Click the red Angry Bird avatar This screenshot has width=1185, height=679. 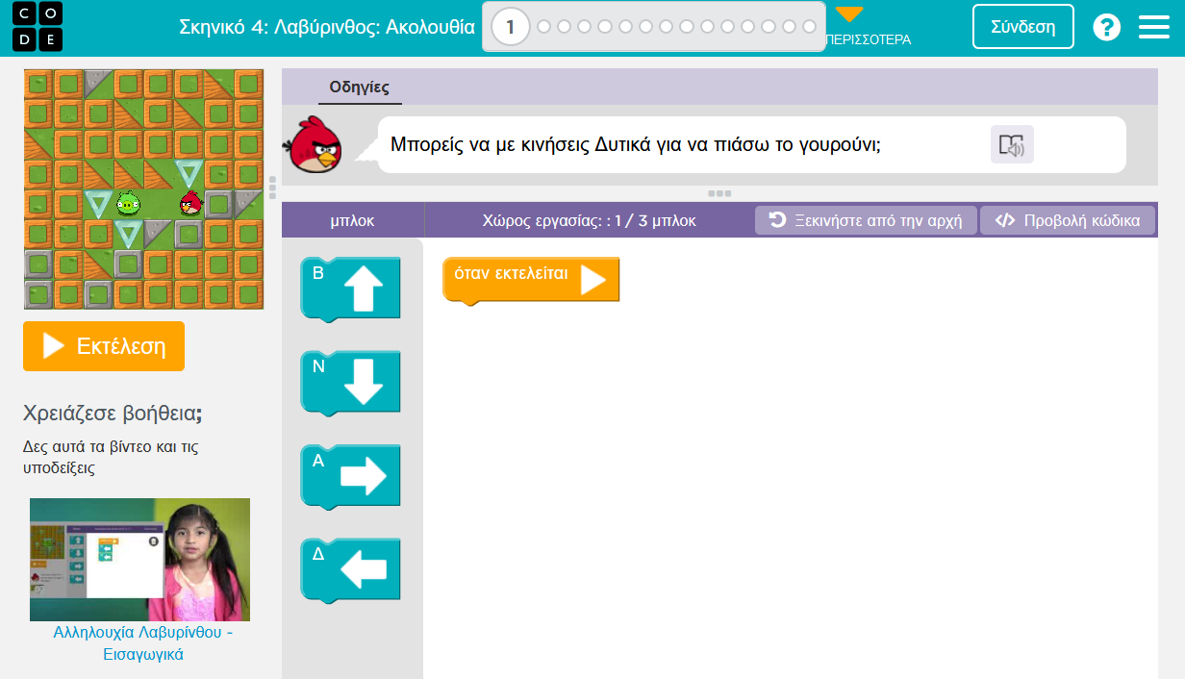click(314, 144)
